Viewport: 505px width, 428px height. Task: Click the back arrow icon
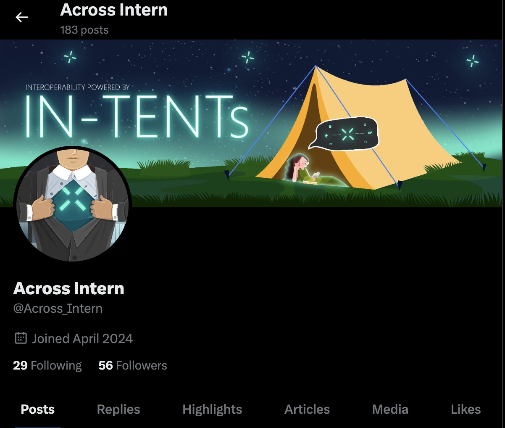(x=21, y=17)
